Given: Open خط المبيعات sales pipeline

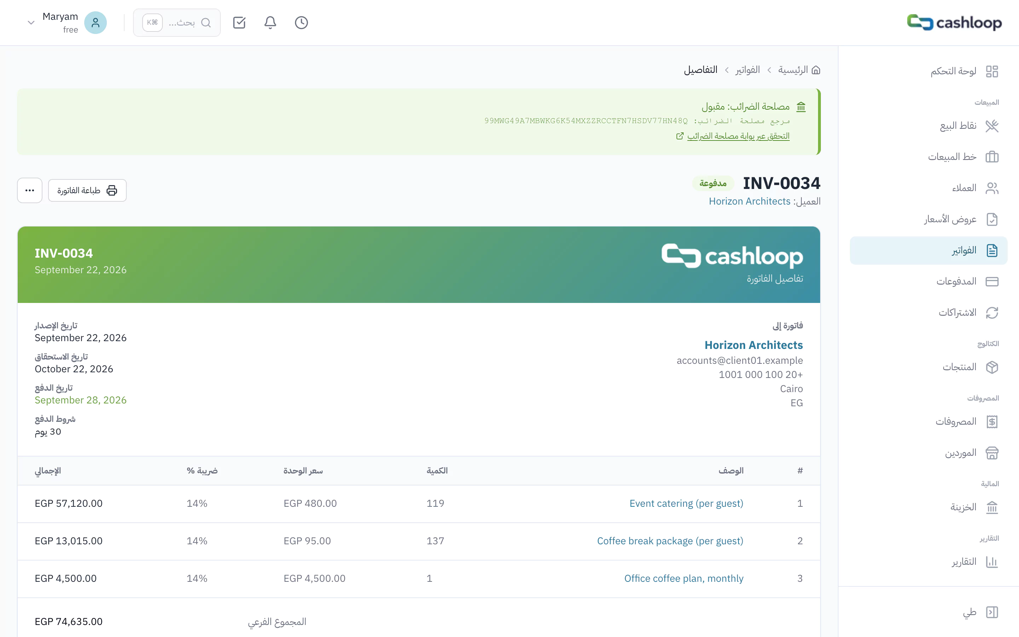Looking at the screenshot, I should 928,157.
